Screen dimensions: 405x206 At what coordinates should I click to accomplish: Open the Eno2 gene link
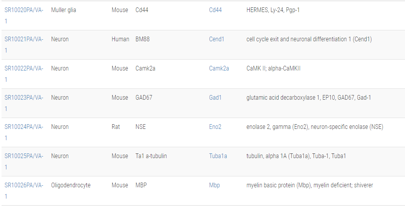pyautogui.click(x=215, y=127)
